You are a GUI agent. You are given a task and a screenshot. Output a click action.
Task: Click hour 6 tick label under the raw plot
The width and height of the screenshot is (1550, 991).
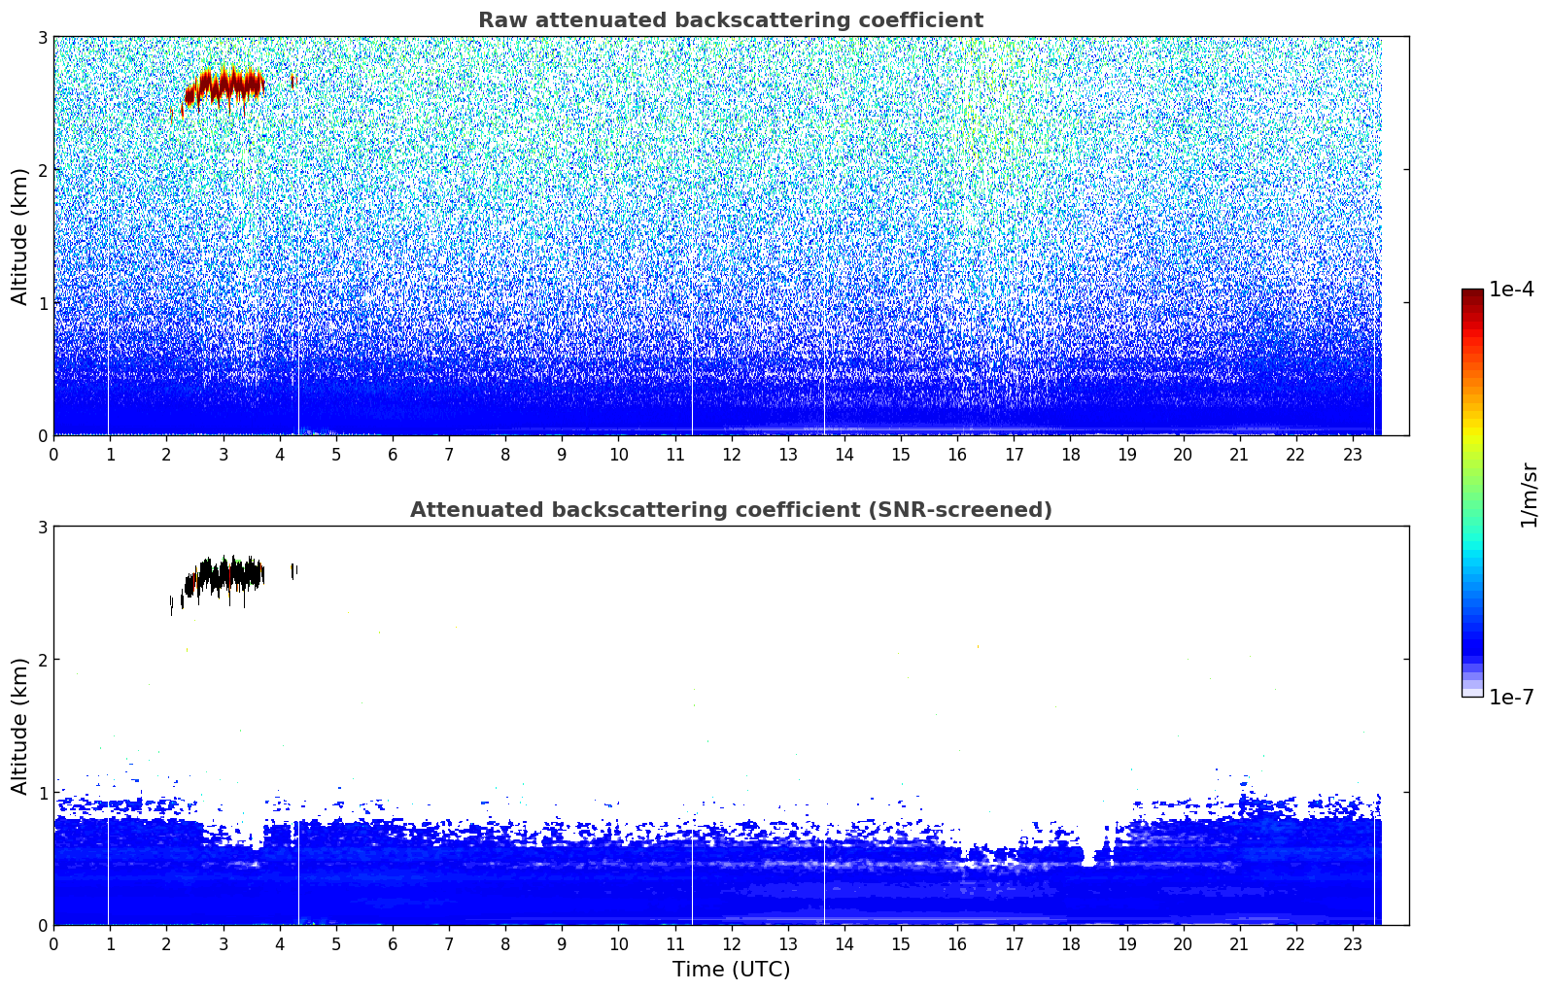point(393,455)
